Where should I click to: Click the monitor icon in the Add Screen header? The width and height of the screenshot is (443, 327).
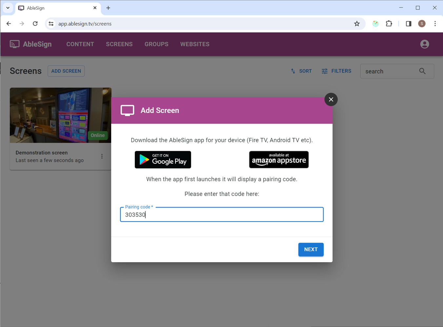pyautogui.click(x=127, y=110)
